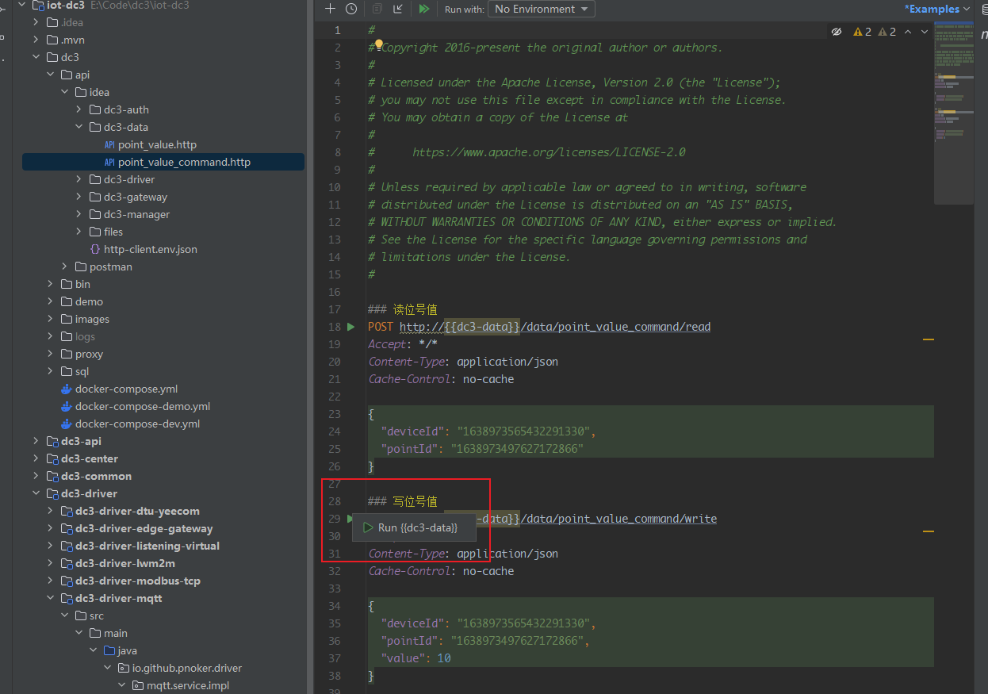Open the Examples dropdown
Image resolution: width=988 pixels, height=694 pixels.
tap(937, 9)
